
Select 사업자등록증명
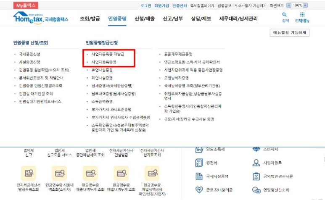pos(103,62)
